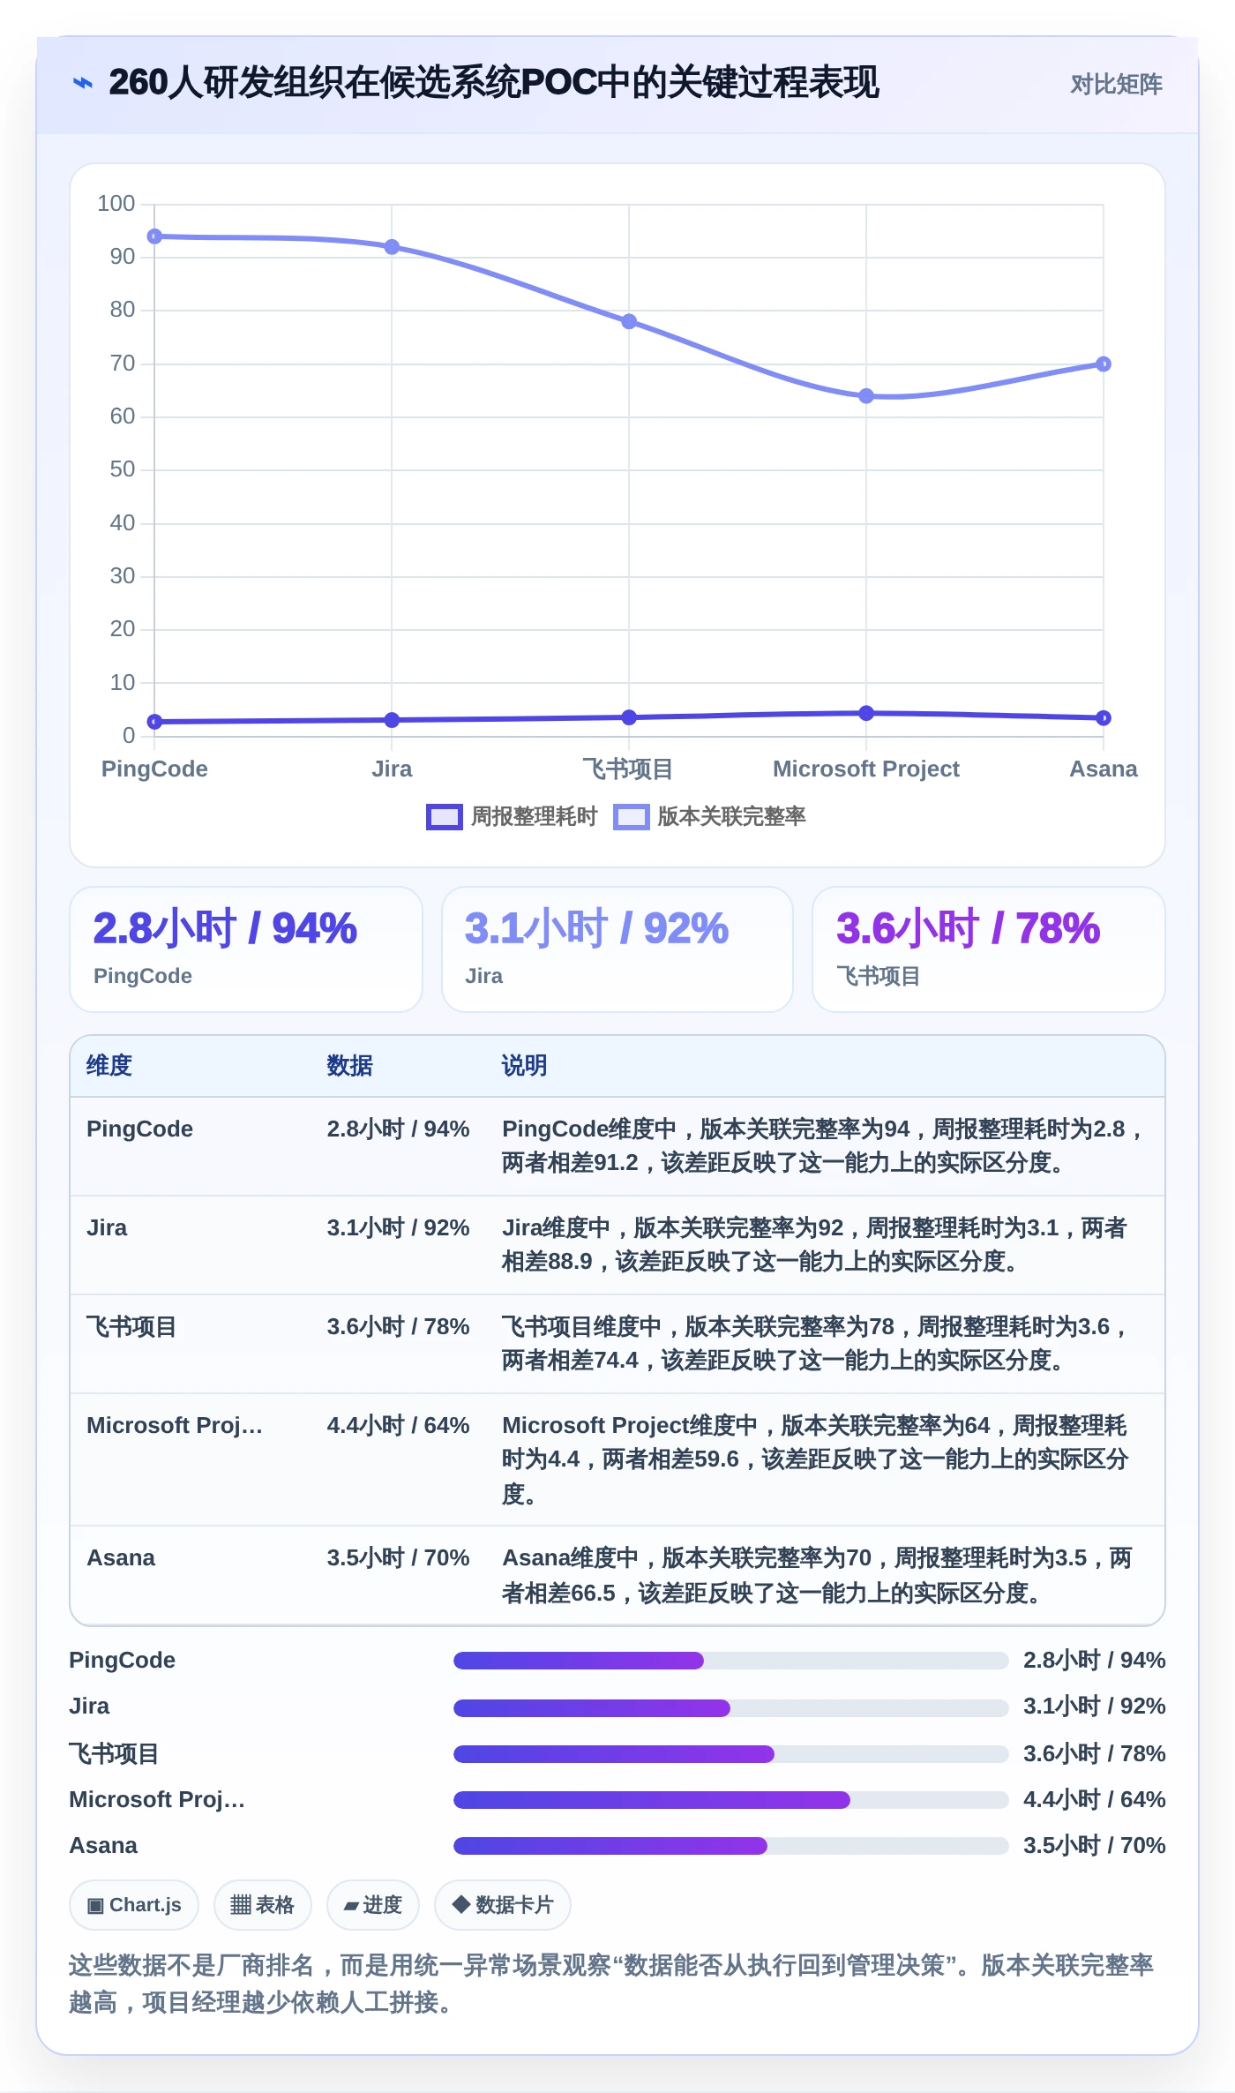This screenshot has height=2093, width=1235.
Task: Open the 3.6小时 / 78% 飞书项目 card
Action: [x=989, y=949]
